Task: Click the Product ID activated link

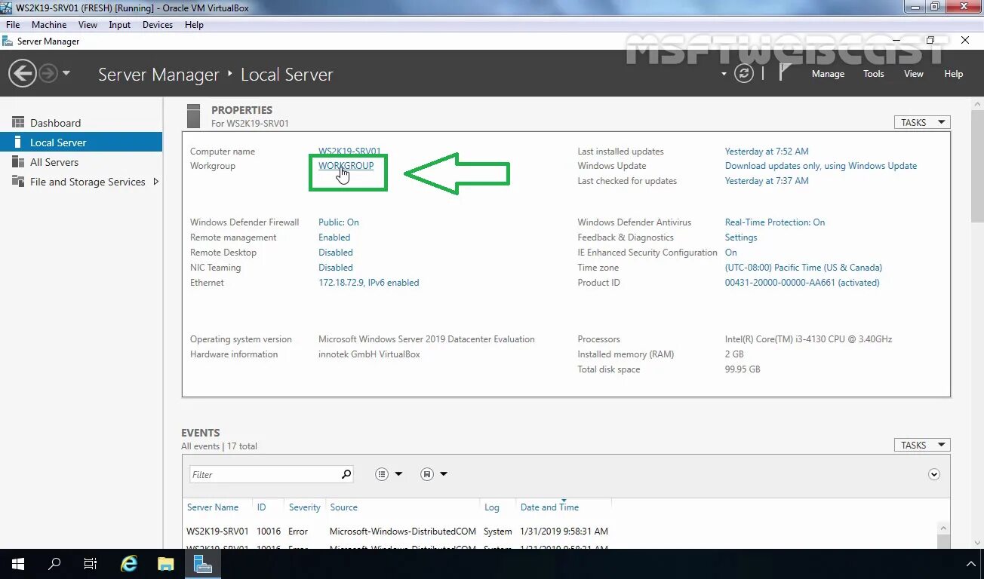Action: coord(802,283)
